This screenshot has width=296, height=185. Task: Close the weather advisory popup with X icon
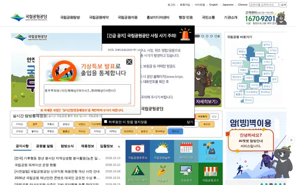pyautogui.click(x=129, y=62)
